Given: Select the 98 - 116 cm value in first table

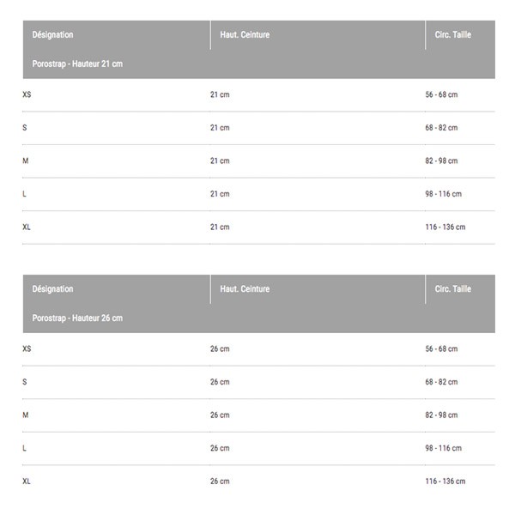Looking at the screenshot, I should (x=443, y=194).
